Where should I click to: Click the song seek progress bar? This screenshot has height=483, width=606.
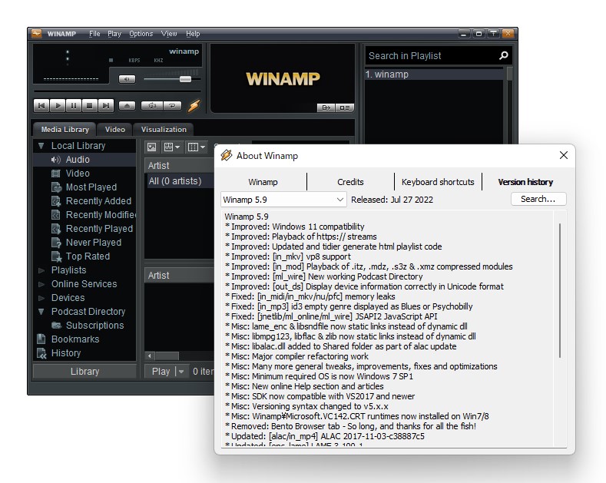[x=118, y=91]
